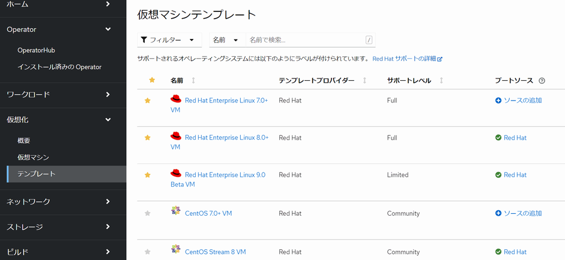Click the テンプレートプロバイダー column header text
This screenshot has width=565, height=260.
click(316, 81)
